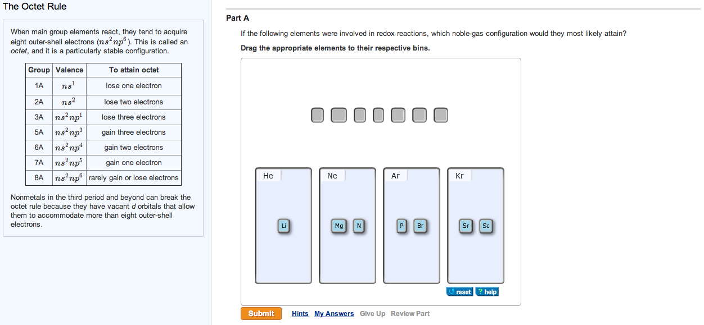Screen dimensions: 704x325
Task: Click the reset icon button
Action: pyautogui.click(x=459, y=291)
